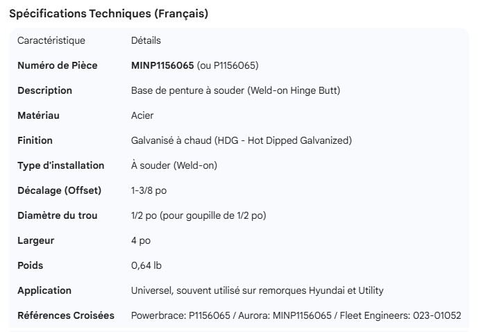The width and height of the screenshot is (479, 332).
Task: Select the Application row label
Action: click(44, 290)
